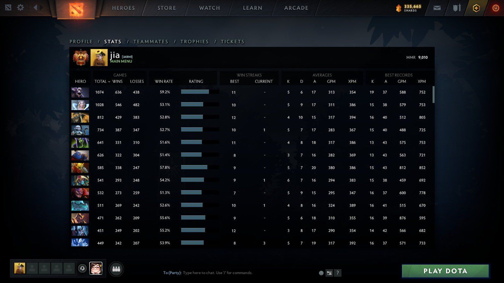This screenshot has height=283, width=504.
Task: Select the WIN RATE rating bar for Crystal Maiden
Action: pyautogui.click(x=192, y=105)
